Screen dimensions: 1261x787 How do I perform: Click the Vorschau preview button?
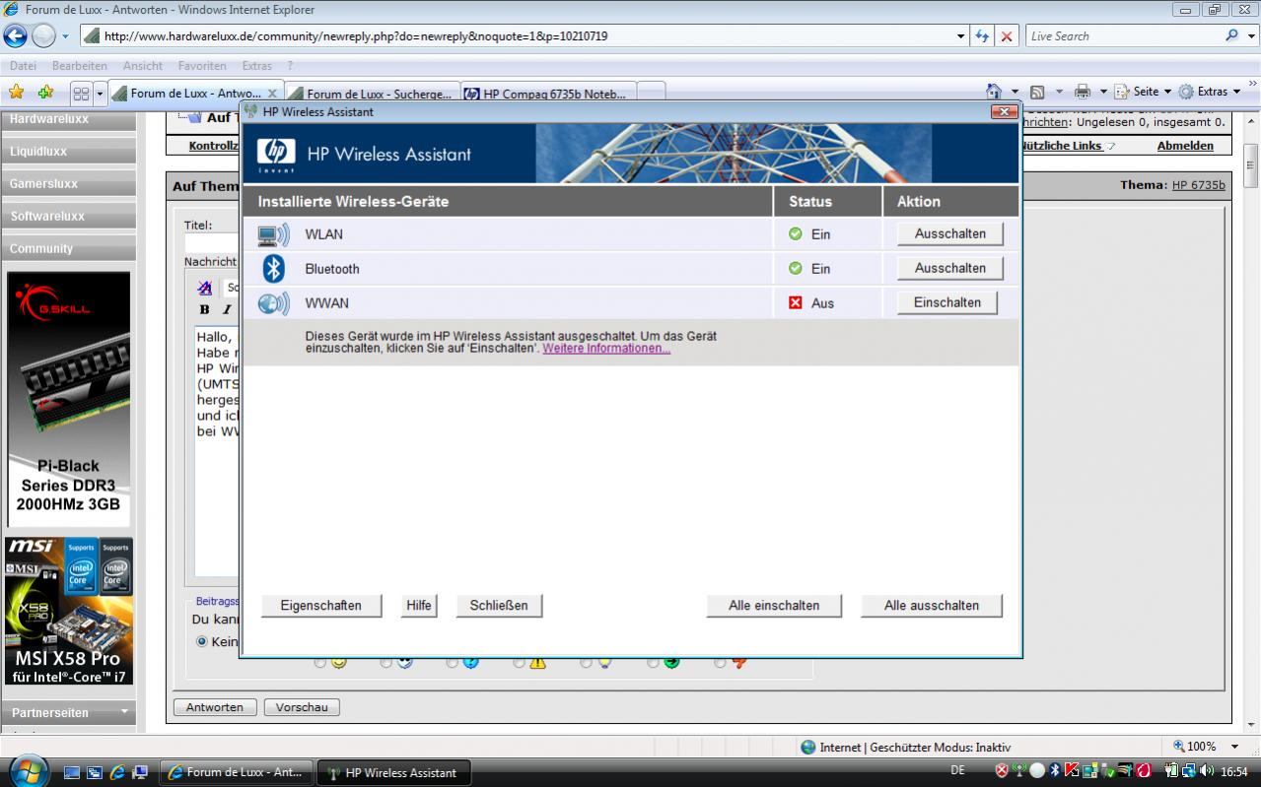pos(302,707)
